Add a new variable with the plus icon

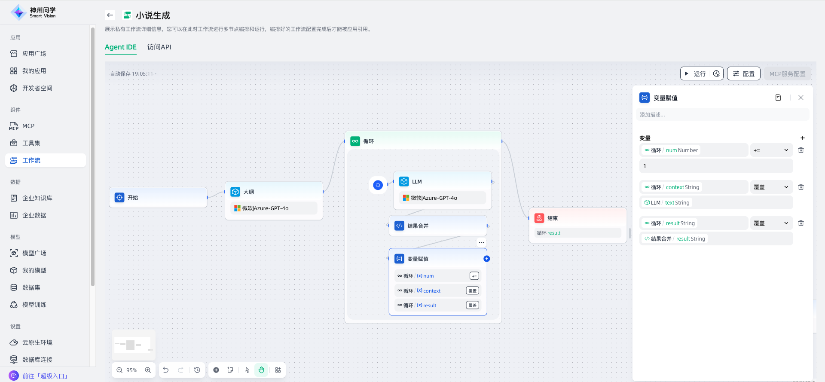pyautogui.click(x=802, y=138)
